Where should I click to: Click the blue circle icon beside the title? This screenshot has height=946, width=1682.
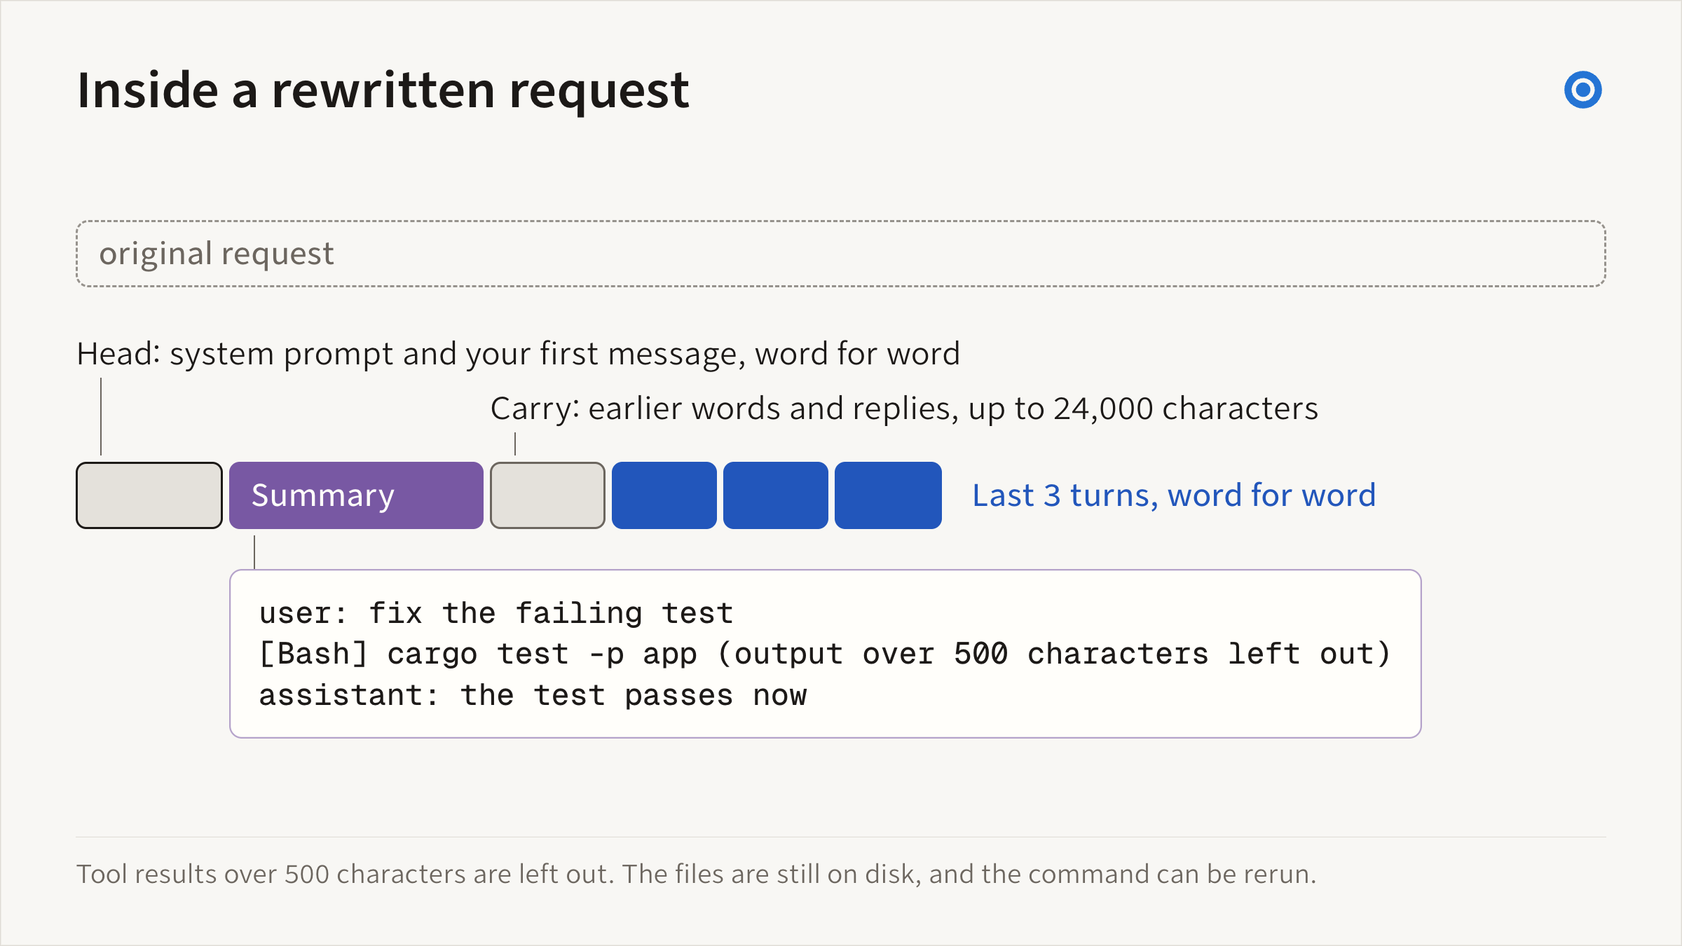[1582, 90]
